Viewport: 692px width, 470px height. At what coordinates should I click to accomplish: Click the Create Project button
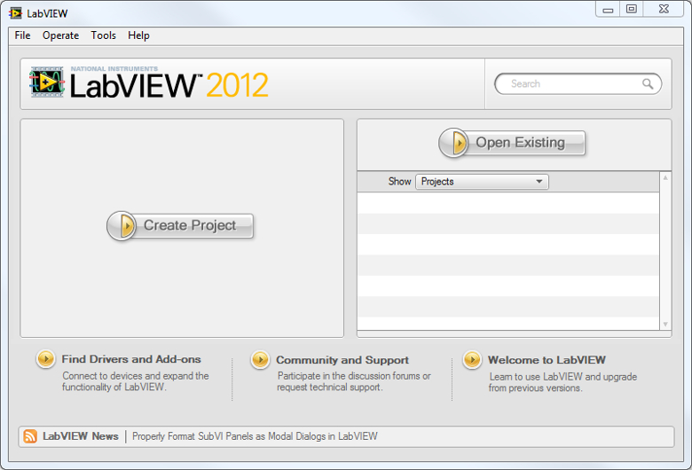(x=180, y=225)
